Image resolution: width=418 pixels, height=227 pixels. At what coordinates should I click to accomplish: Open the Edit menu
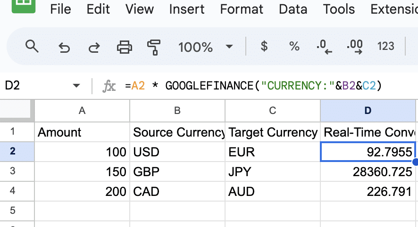point(98,9)
